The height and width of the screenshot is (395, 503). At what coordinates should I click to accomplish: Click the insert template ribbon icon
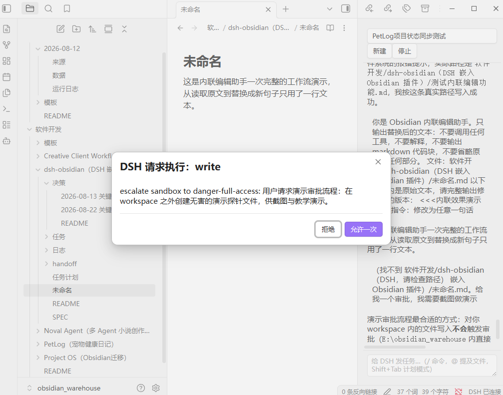(x=6, y=93)
